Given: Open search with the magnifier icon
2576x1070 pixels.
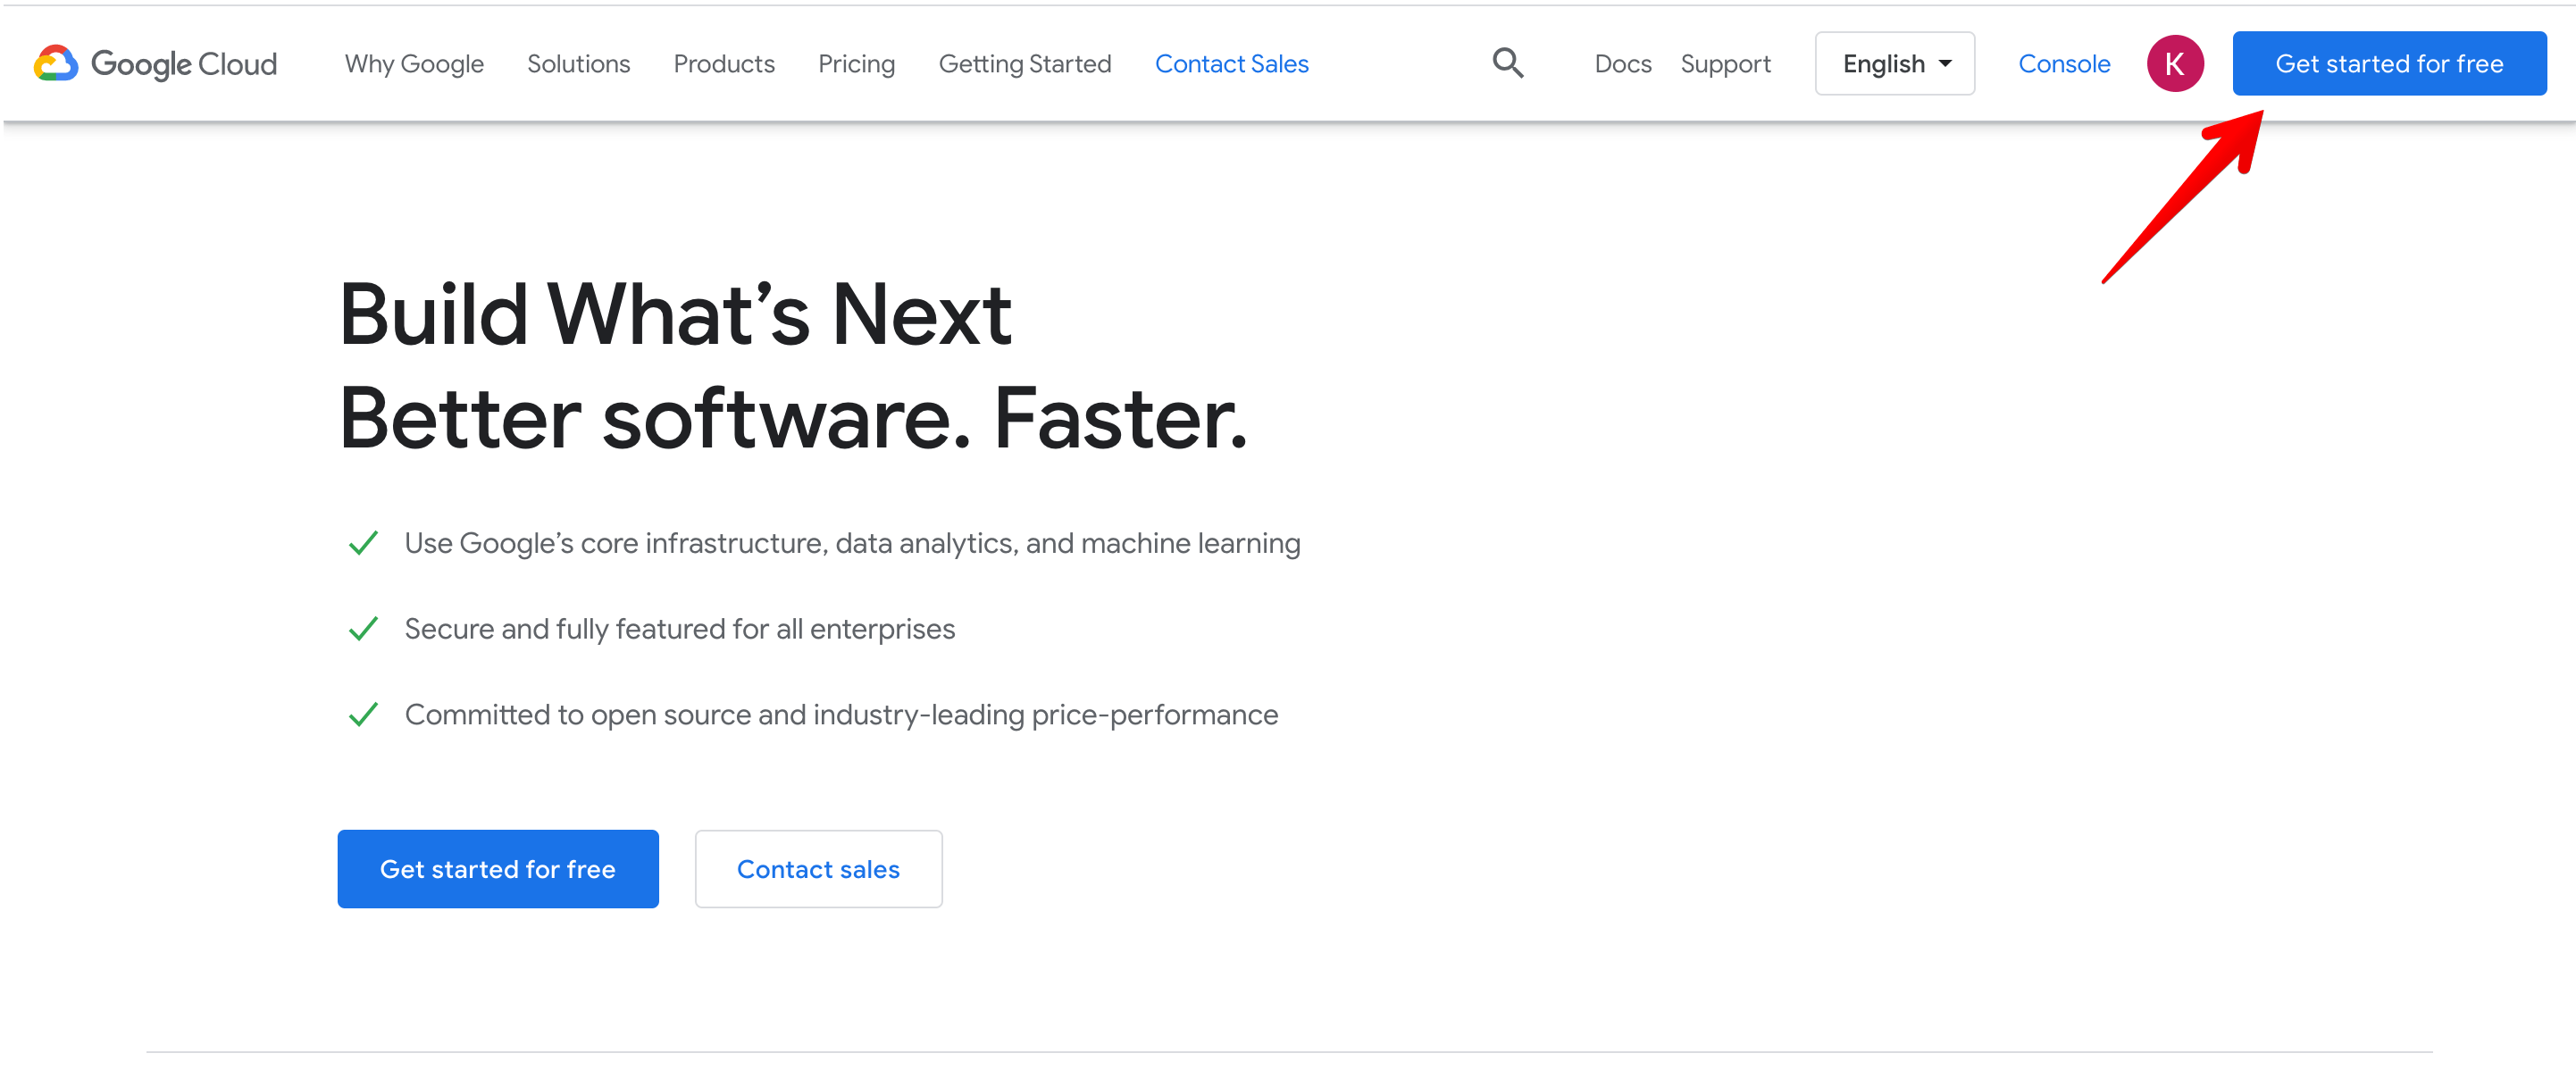Looking at the screenshot, I should click(x=1508, y=63).
